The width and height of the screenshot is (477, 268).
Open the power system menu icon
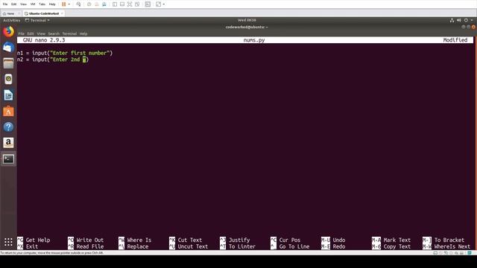pos(466,20)
